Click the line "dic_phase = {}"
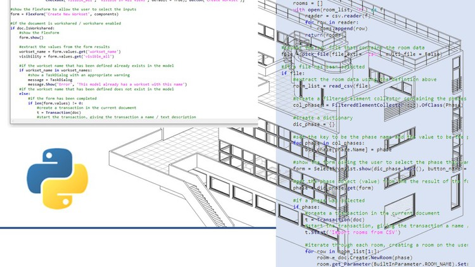475x267 pixels. point(313,125)
